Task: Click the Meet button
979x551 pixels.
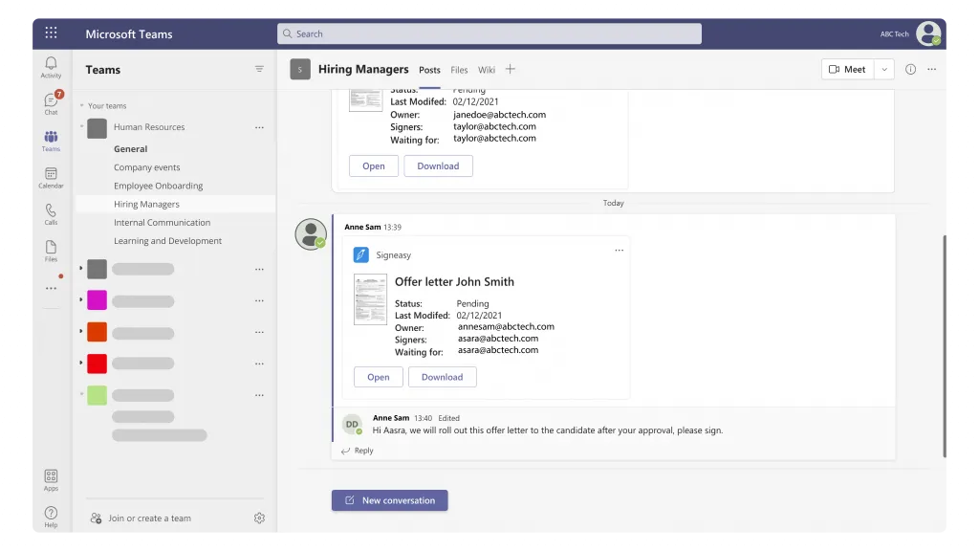Action: pos(847,69)
